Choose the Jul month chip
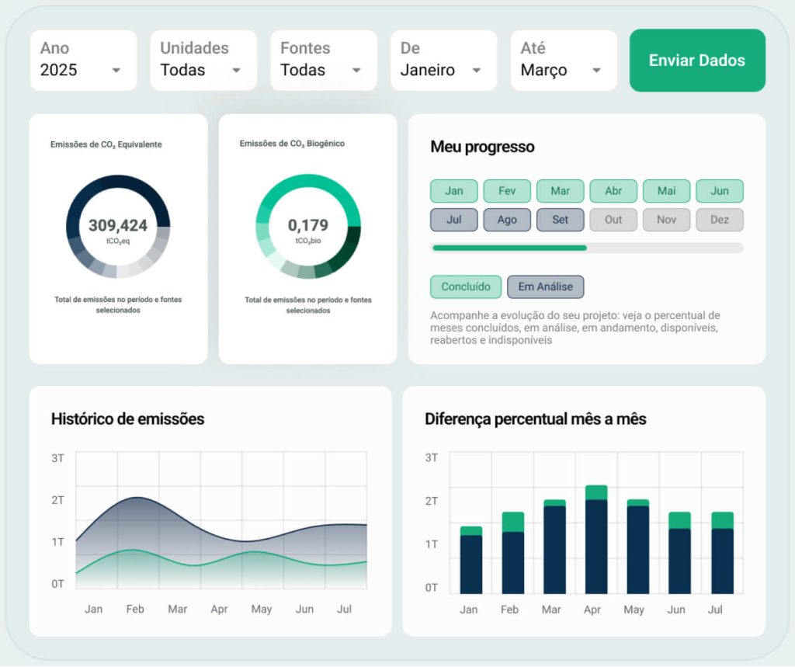The image size is (795, 667). [453, 220]
